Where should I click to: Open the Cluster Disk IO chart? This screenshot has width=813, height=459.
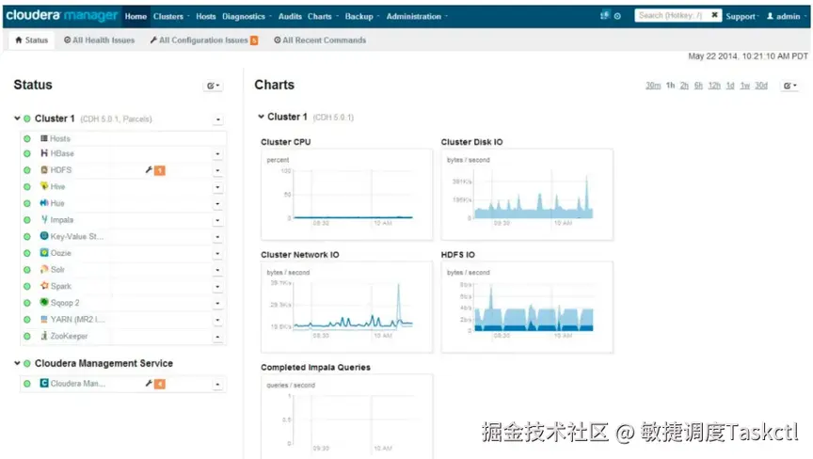coord(527,195)
